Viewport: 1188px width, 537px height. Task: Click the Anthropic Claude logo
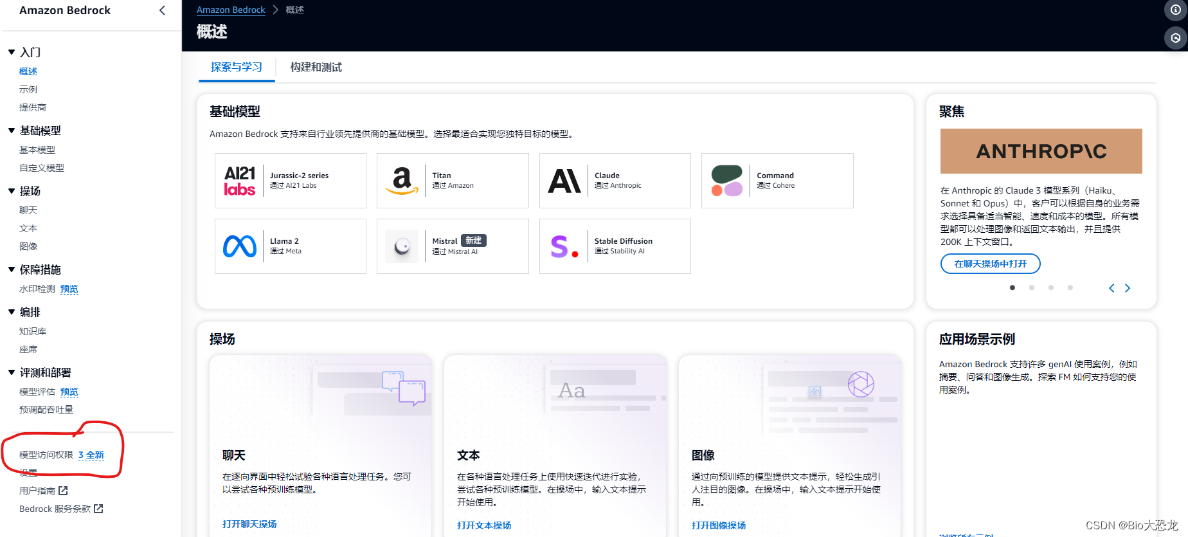[x=564, y=181]
